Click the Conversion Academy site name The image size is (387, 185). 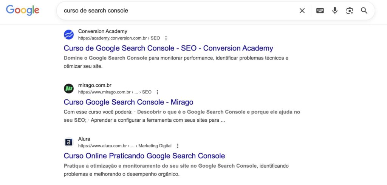pyautogui.click(x=102, y=31)
